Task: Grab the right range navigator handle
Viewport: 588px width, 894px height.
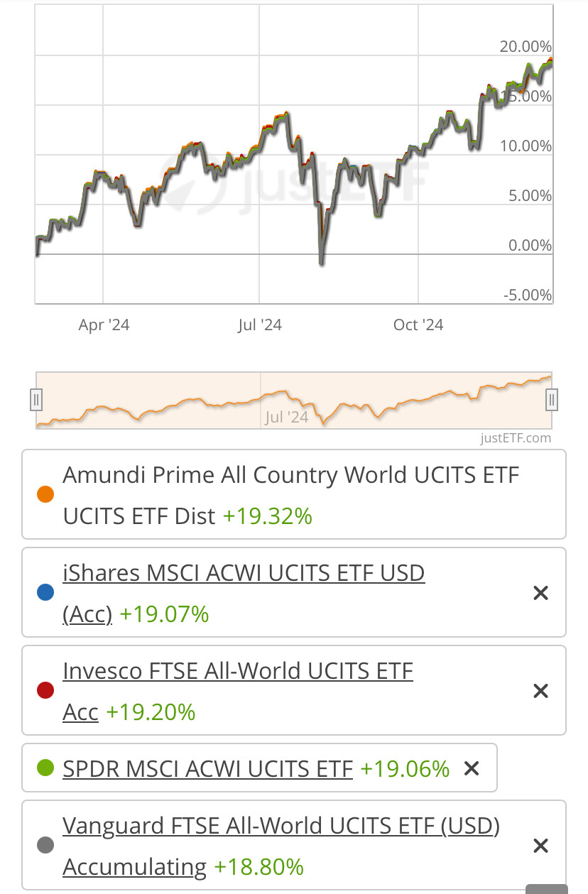Action: [551, 400]
